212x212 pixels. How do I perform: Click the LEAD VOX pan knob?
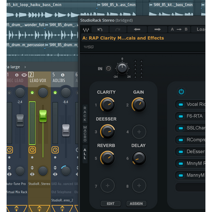coord(43,92)
